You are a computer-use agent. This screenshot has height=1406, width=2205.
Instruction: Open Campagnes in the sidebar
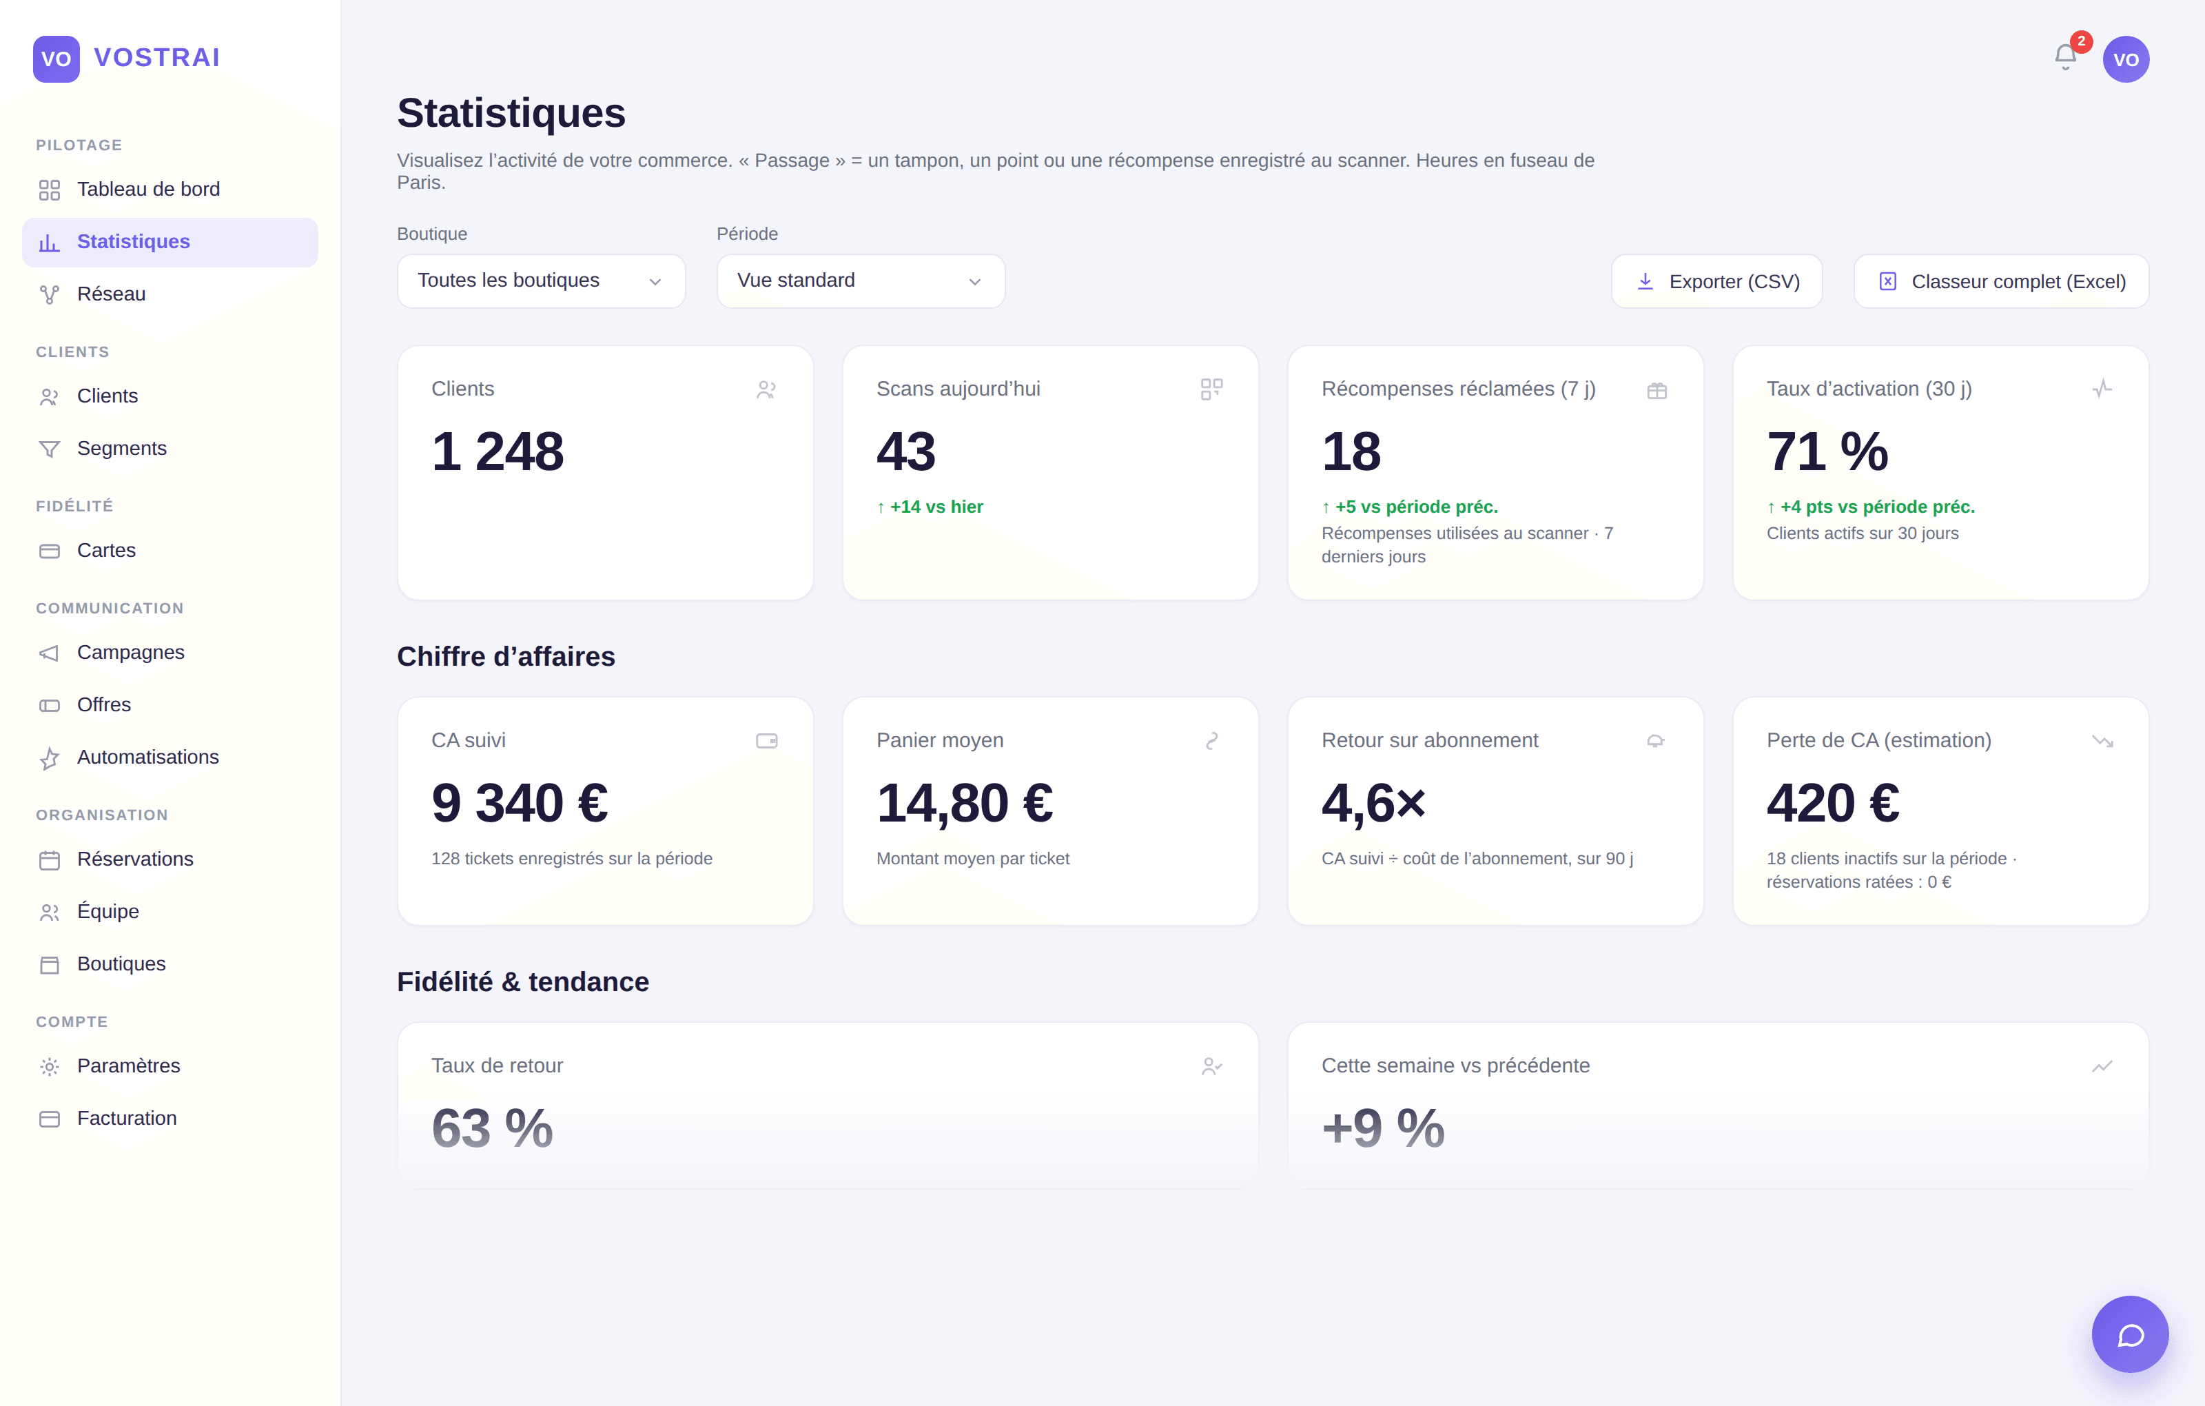(170, 653)
